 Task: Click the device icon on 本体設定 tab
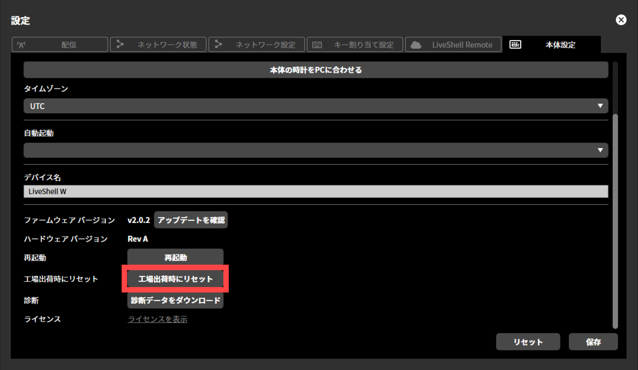pyautogui.click(x=516, y=44)
